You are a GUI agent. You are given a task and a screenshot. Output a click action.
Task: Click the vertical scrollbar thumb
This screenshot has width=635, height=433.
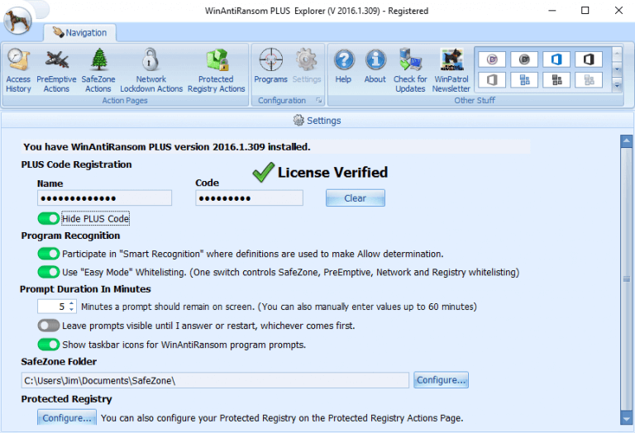pyautogui.click(x=627, y=279)
